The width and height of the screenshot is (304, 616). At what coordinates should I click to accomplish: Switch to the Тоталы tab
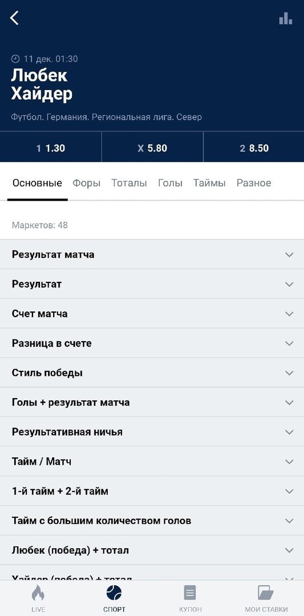pos(129,183)
